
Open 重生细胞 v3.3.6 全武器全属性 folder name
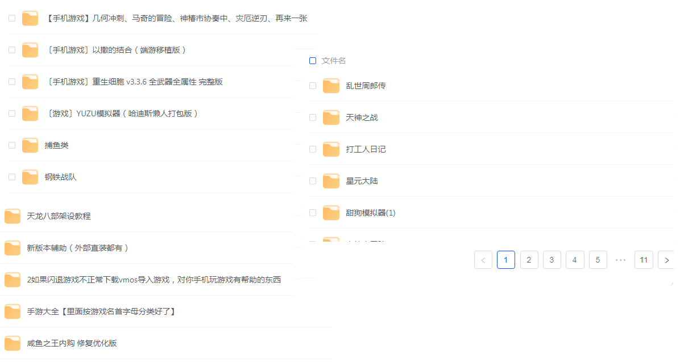click(134, 82)
